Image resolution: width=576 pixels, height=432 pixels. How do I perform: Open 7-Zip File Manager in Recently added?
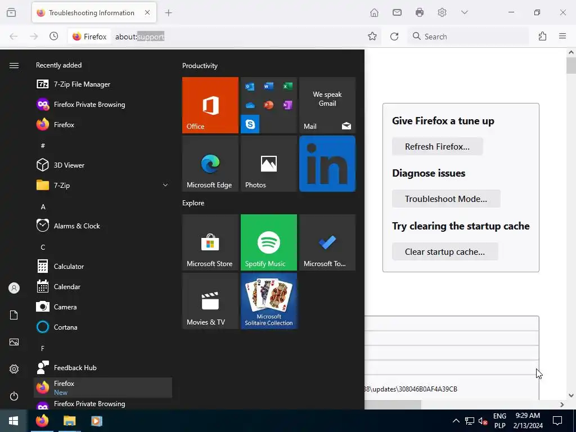[x=103, y=84]
